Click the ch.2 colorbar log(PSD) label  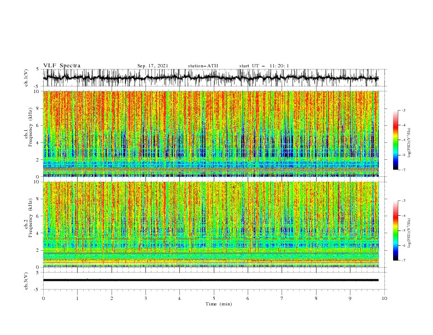pyautogui.click(x=409, y=233)
